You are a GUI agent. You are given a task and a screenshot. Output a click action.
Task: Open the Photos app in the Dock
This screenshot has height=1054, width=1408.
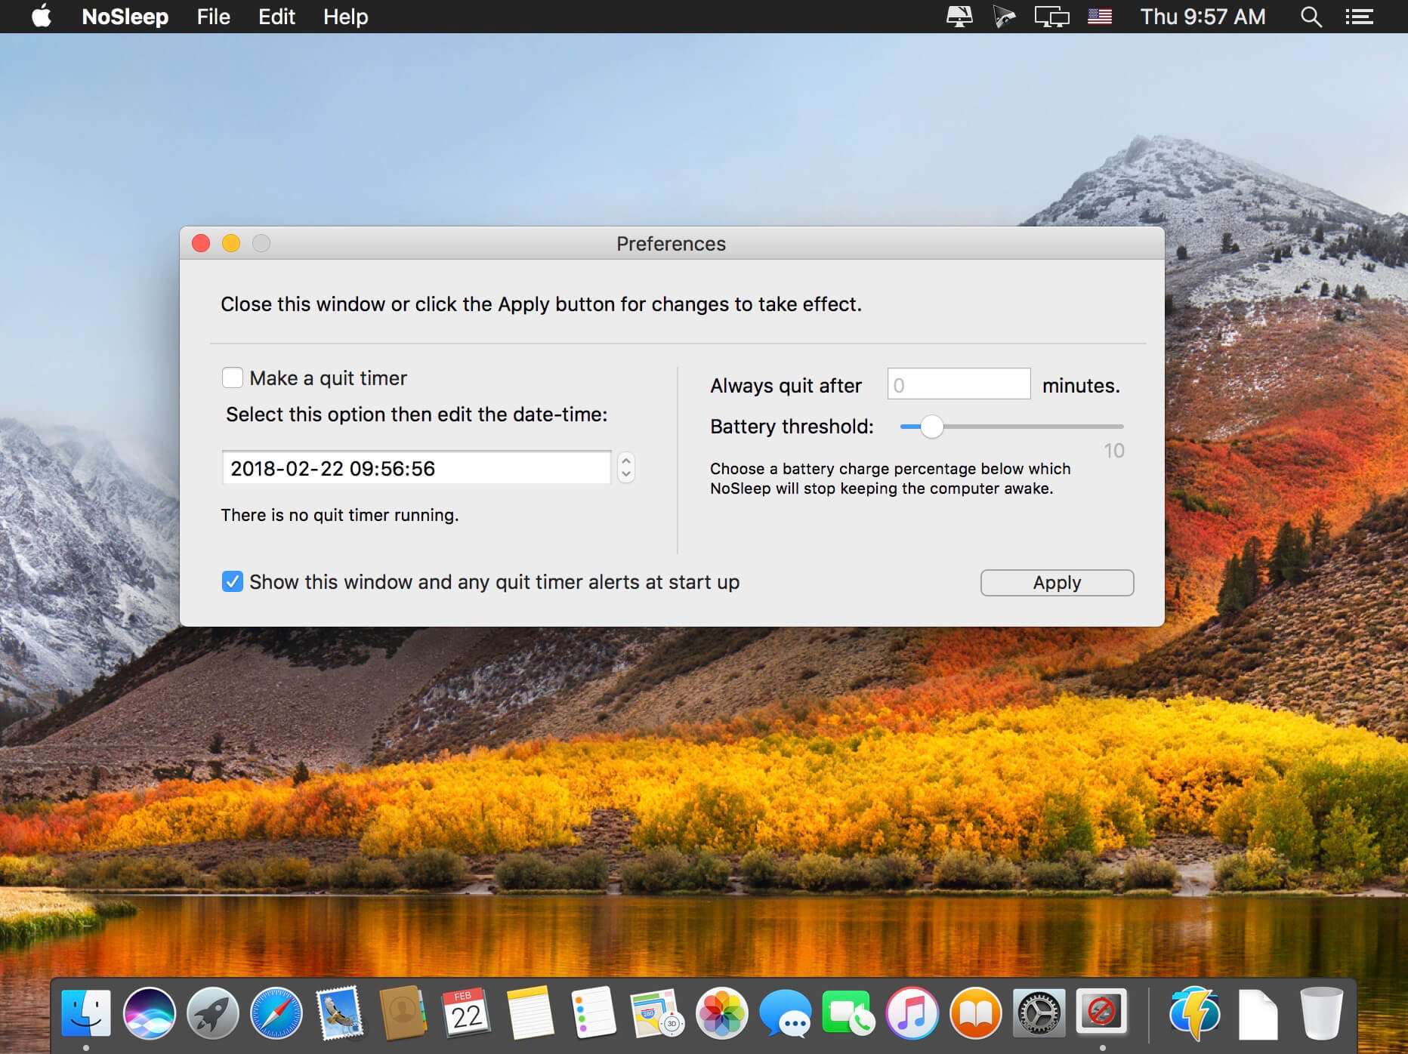721,1012
